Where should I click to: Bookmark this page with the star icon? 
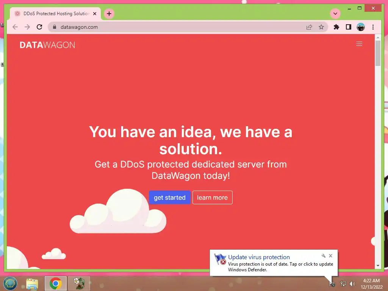pyautogui.click(x=321, y=27)
